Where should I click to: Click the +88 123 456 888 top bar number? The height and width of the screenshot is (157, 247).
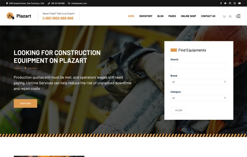(58, 3)
